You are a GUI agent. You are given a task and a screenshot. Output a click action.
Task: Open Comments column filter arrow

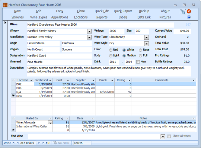tap(194, 80)
